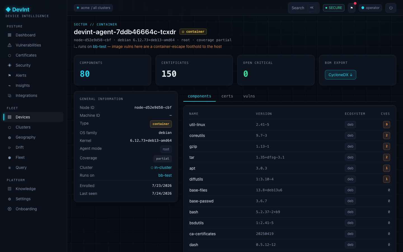The width and height of the screenshot is (403, 252).
Task: Click the Integrations icon in sidebar
Action: [10, 95]
